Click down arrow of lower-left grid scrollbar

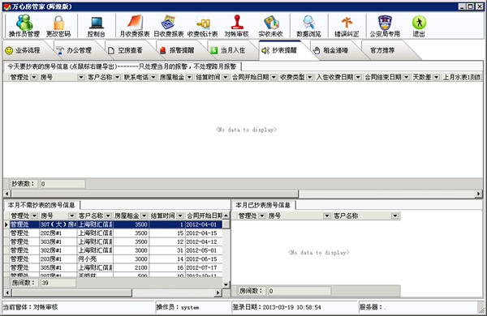[226, 284]
